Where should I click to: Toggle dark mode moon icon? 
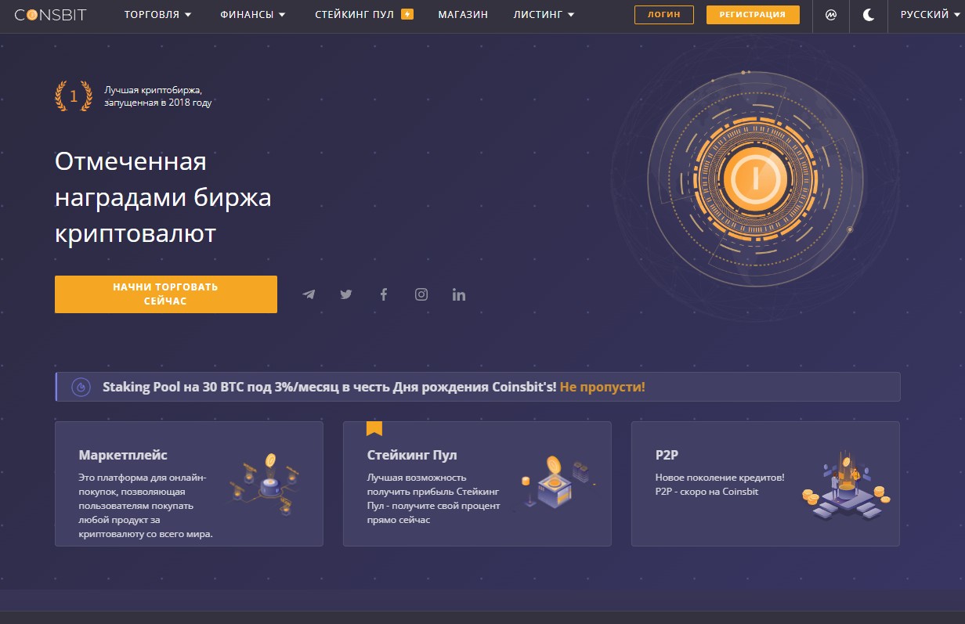coord(869,15)
